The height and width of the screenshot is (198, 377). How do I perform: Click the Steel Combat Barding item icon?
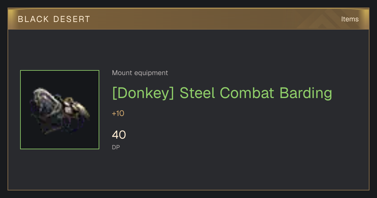pos(60,110)
